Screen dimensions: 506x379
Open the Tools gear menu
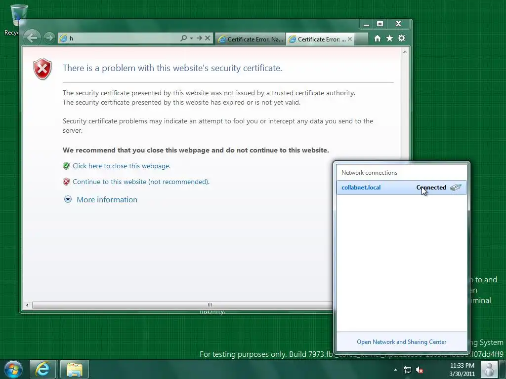click(402, 38)
